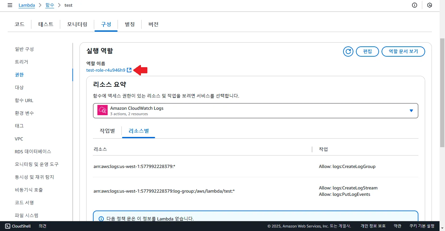Click the 작업 column header
The height and width of the screenshot is (231, 445).
click(x=323, y=149)
